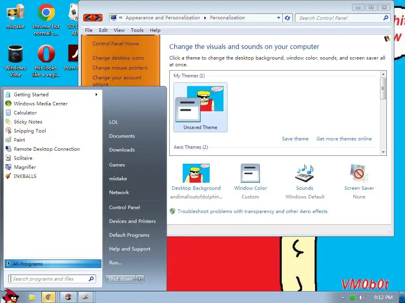
Task: Click the themes list scroll-down arrow
Action: pyautogui.click(x=383, y=152)
